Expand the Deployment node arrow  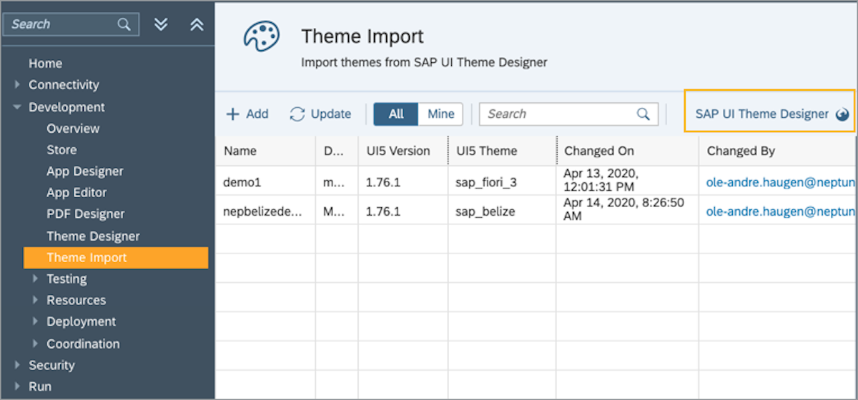coord(36,321)
